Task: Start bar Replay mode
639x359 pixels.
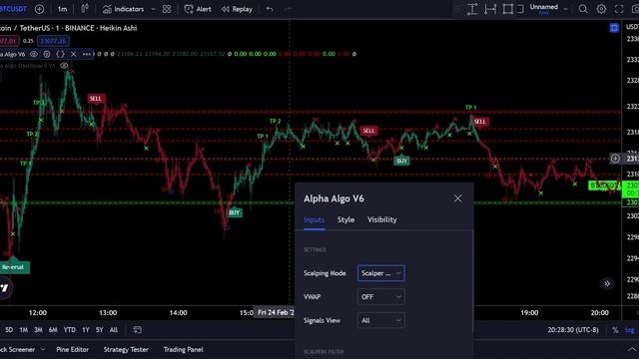Action: (x=237, y=9)
